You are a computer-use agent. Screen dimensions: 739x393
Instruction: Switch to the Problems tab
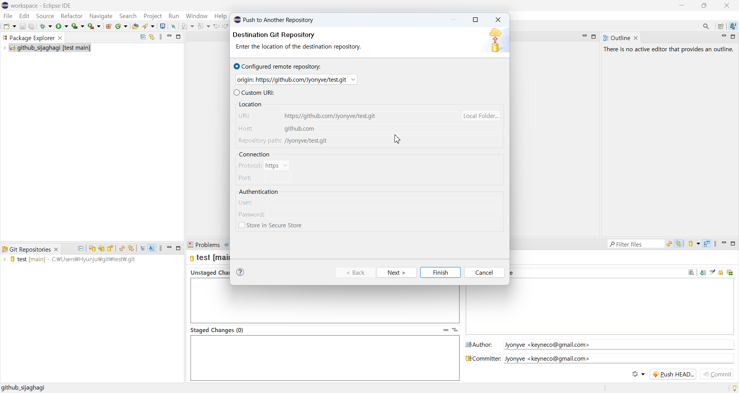pyautogui.click(x=204, y=245)
